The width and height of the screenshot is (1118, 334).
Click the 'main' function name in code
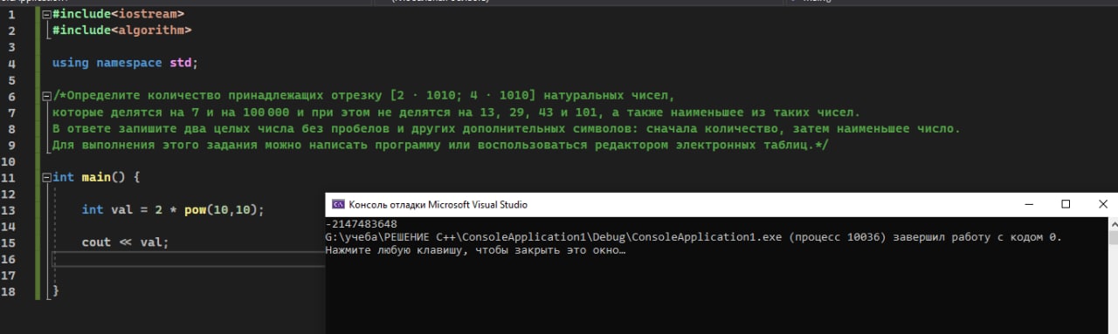click(96, 178)
